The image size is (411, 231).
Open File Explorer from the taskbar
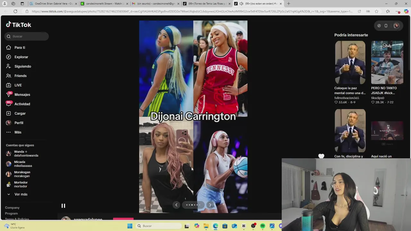[206, 226]
